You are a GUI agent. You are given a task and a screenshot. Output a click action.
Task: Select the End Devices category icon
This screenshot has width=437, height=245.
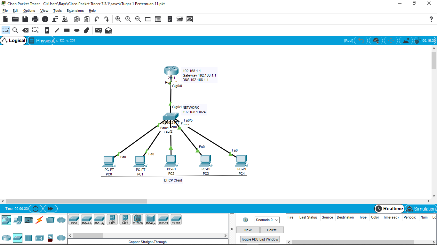[x=18, y=220]
